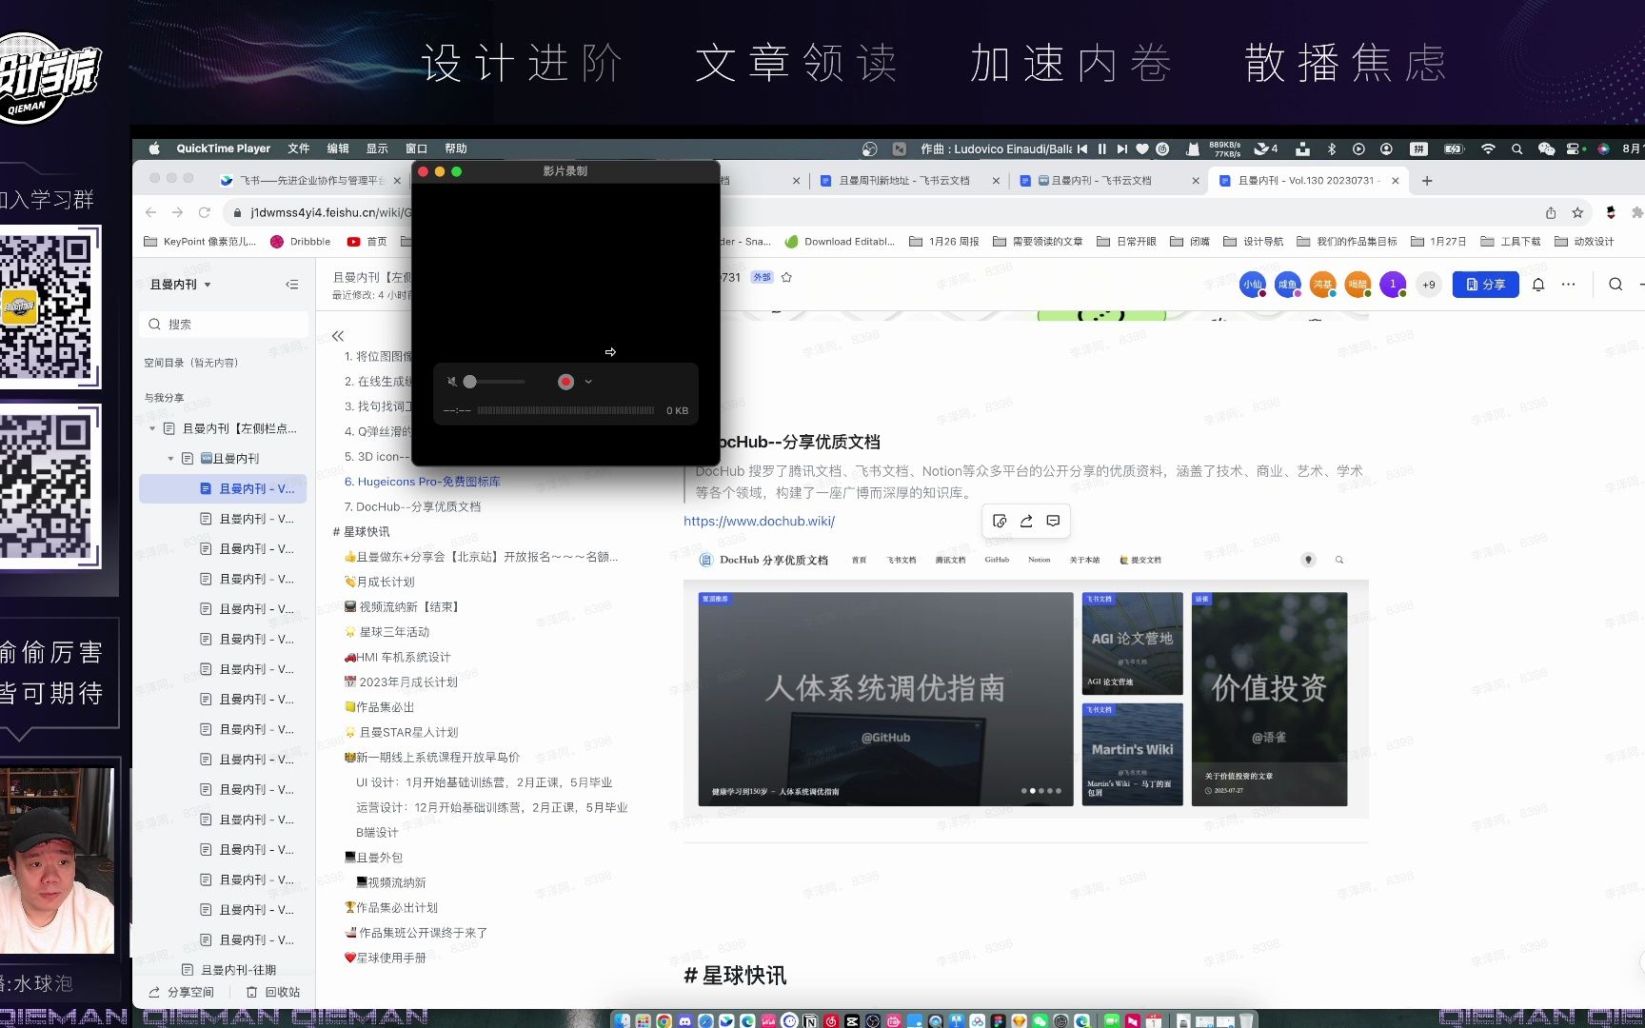Collapse the 且曼内刊【左侧栏点... tree node

(x=152, y=429)
